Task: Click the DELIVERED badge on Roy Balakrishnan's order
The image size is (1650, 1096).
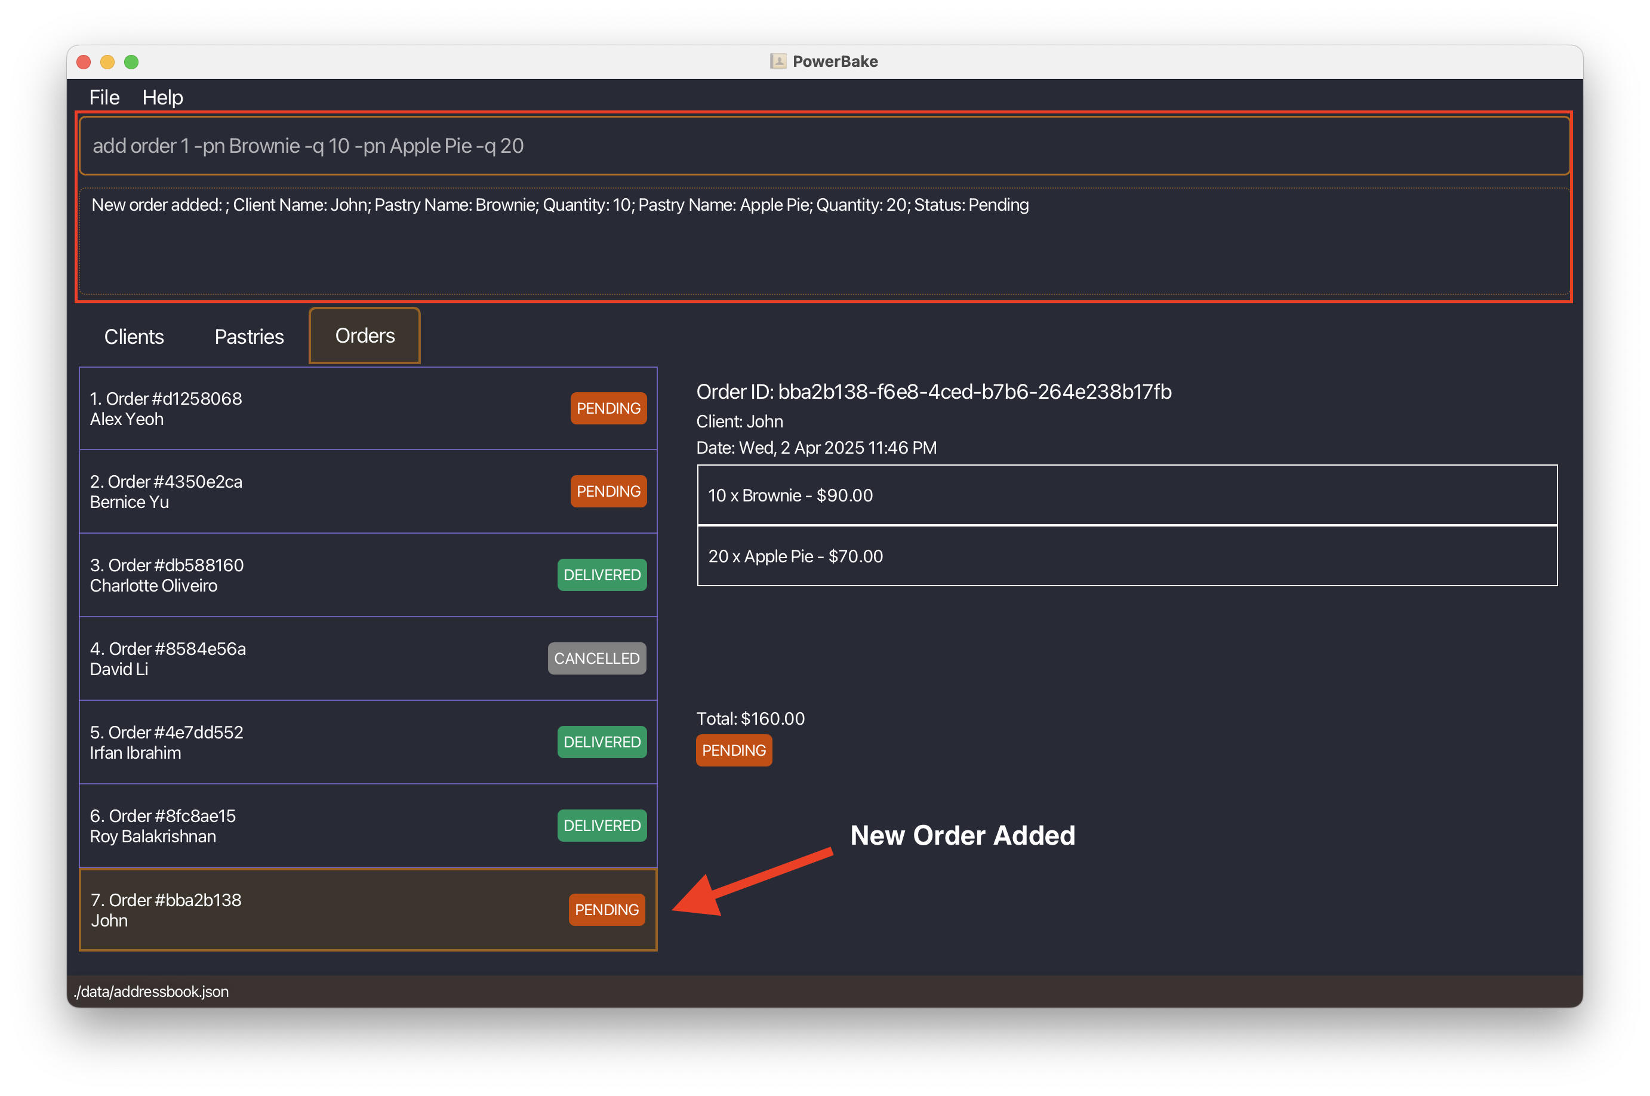Action: click(x=601, y=826)
